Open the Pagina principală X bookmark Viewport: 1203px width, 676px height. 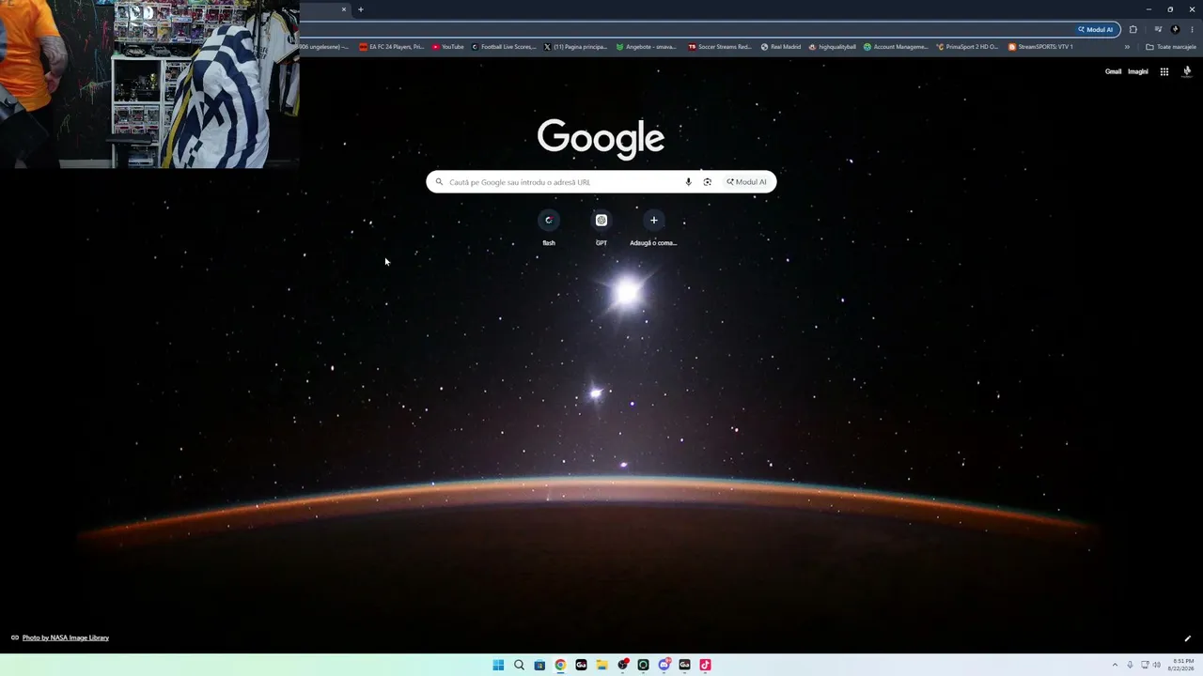575,47
